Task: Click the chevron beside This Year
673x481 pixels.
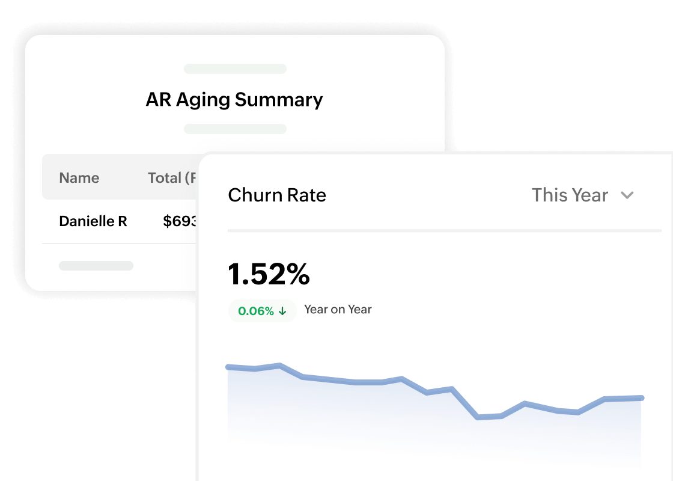Action: [627, 195]
